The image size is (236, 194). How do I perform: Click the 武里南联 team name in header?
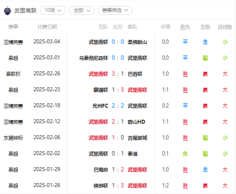(25, 10)
